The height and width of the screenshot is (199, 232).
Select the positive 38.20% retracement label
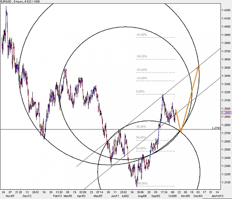[x=141, y=126]
